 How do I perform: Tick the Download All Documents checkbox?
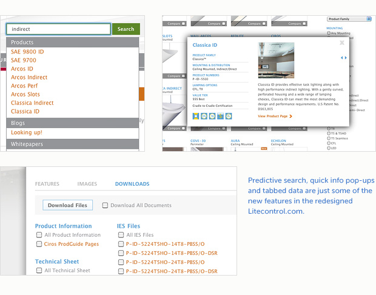click(105, 205)
